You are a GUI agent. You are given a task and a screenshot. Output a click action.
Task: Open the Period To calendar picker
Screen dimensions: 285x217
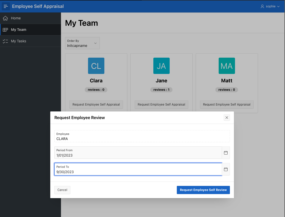tap(226, 169)
